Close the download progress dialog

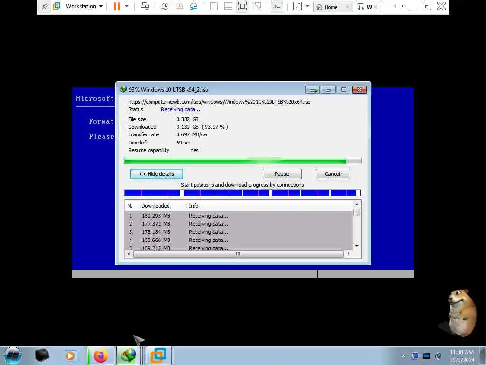(x=360, y=90)
